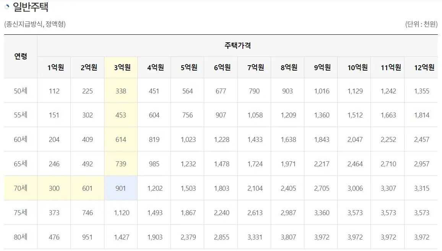Select the 12억원 column header

[x=421, y=67]
